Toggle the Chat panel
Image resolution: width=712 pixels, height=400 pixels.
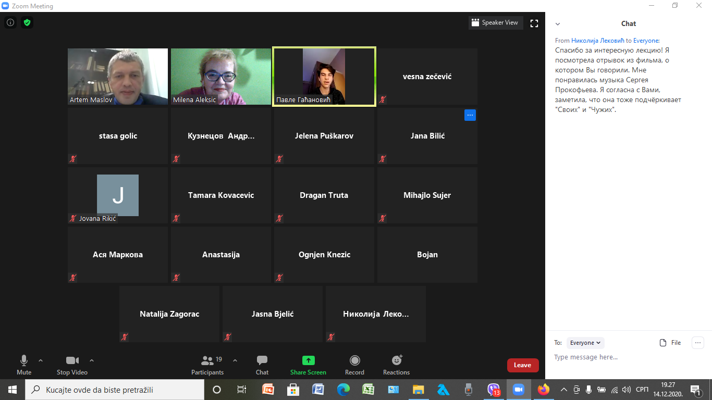[262, 365]
